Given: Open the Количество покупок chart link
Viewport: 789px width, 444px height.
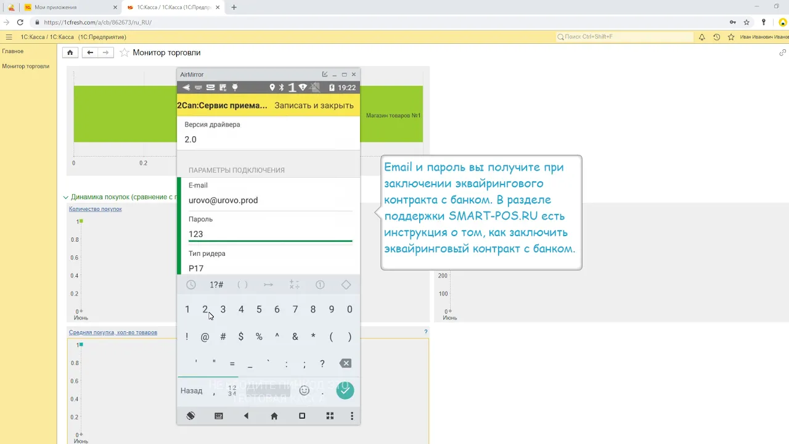Looking at the screenshot, I should (x=96, y=209).
